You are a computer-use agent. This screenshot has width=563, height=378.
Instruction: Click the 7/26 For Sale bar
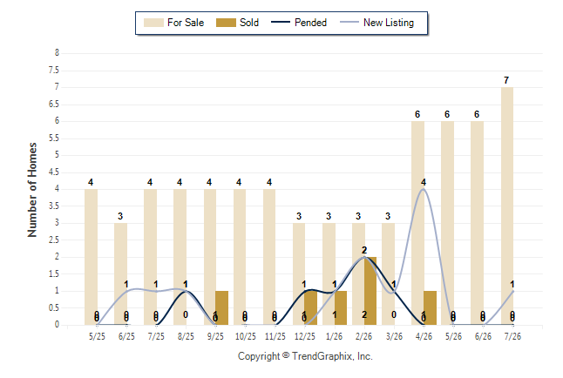(x=507, y=206)
